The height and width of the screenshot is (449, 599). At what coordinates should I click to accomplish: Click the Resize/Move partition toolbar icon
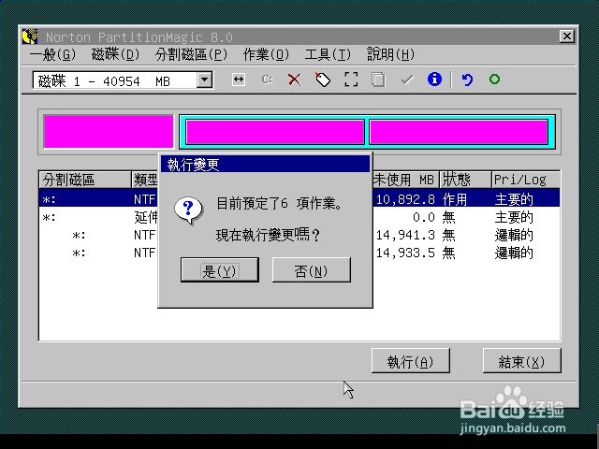coord(239,80)
